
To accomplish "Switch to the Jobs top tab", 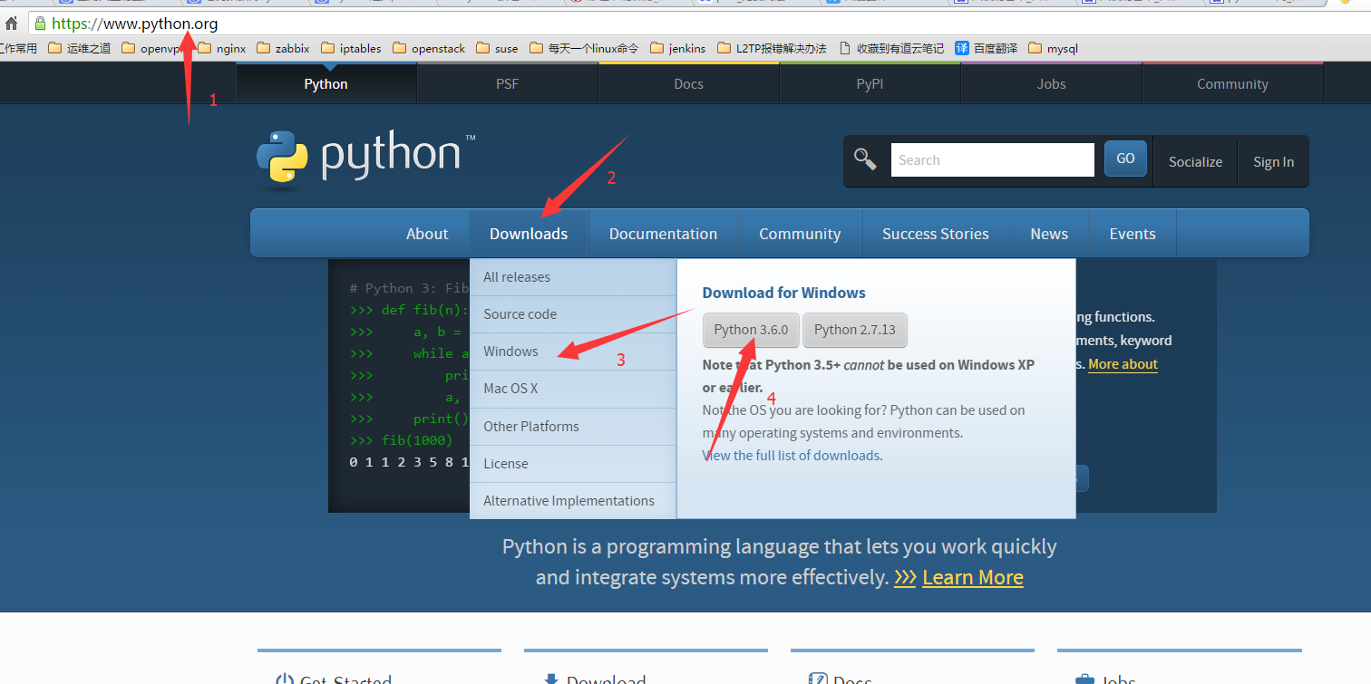I will coord(1052,83).
